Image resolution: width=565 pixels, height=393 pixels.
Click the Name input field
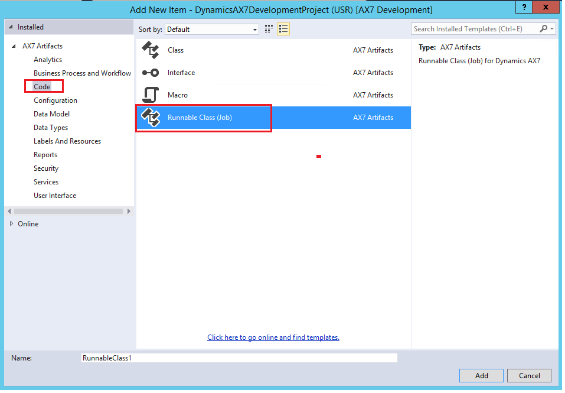click(x=239, y=358)
